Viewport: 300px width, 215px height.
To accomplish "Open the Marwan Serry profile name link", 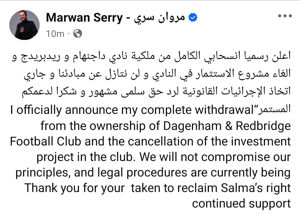I will 84,17.
